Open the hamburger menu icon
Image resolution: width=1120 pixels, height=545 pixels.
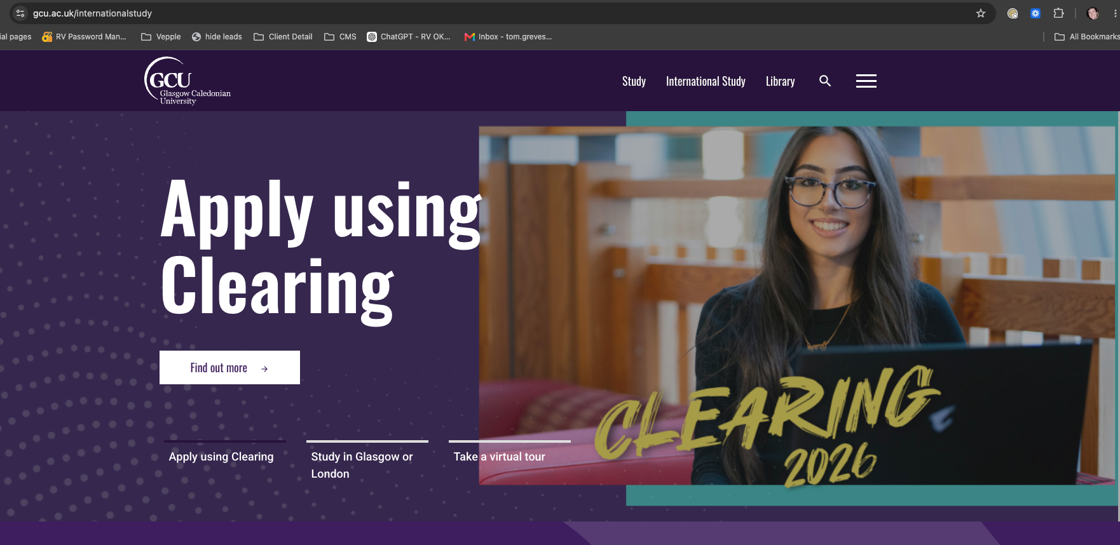point(866,81)
